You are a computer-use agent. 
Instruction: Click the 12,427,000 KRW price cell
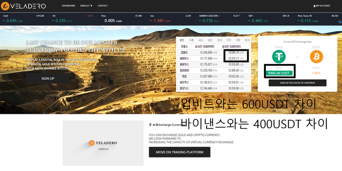(x=208, y=77)
